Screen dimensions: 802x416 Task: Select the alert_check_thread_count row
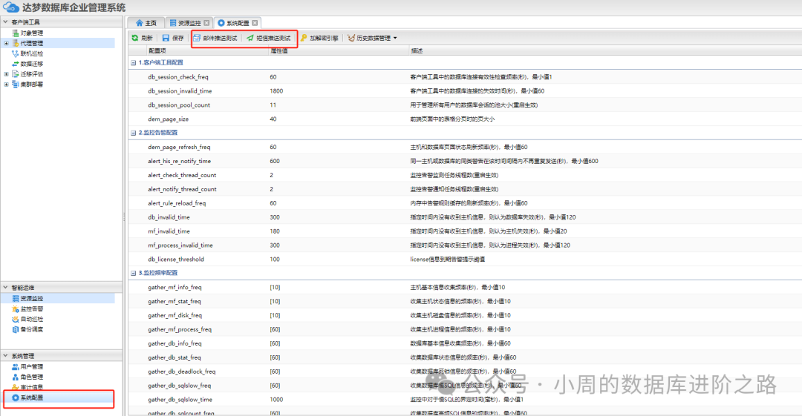coord(465,175)
